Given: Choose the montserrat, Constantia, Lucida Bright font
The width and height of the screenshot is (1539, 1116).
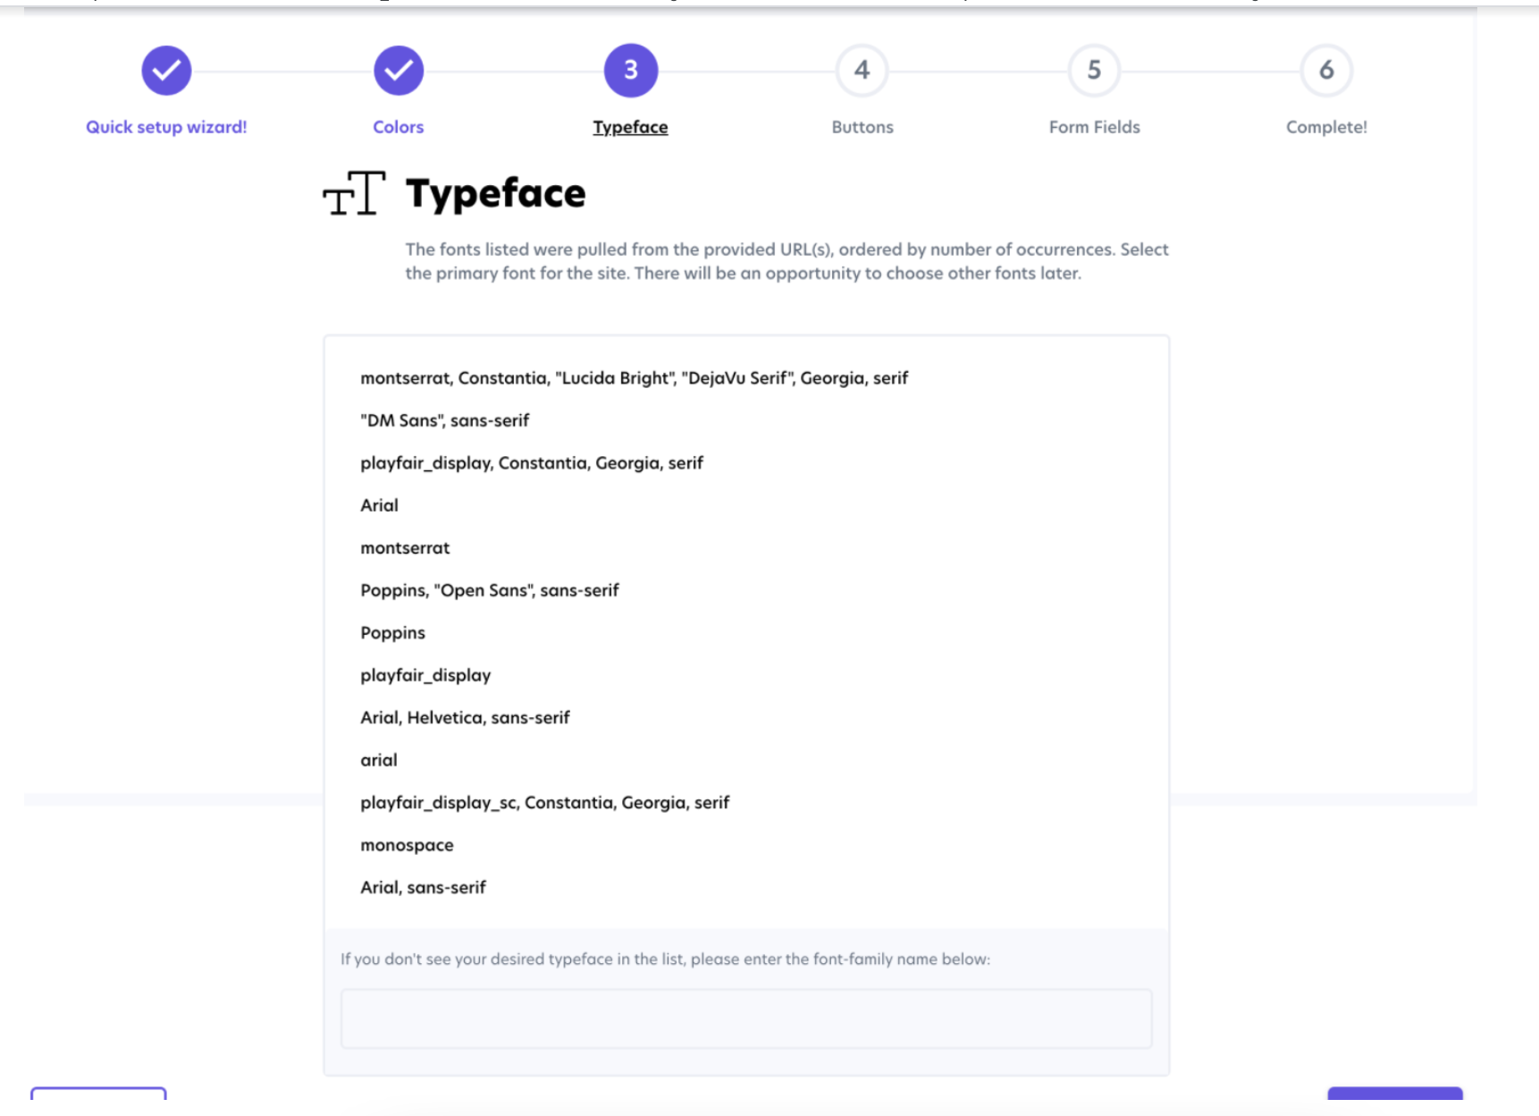Looking at the screenshot, I should 634,378.
